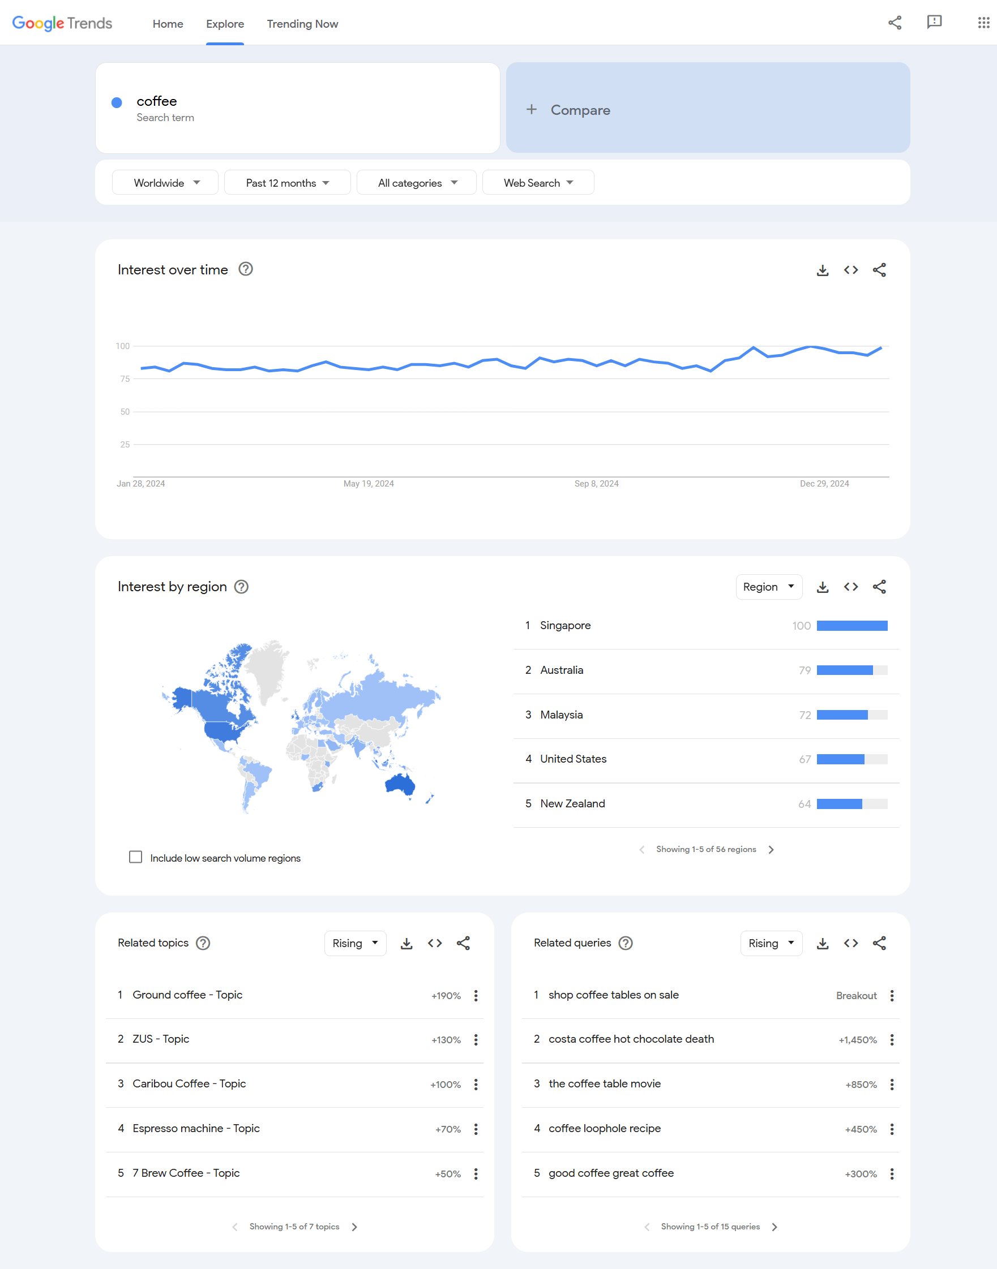Share the Related queries card
The image size is (997, 1269).
pyautogui.click(x=879, y=943)
